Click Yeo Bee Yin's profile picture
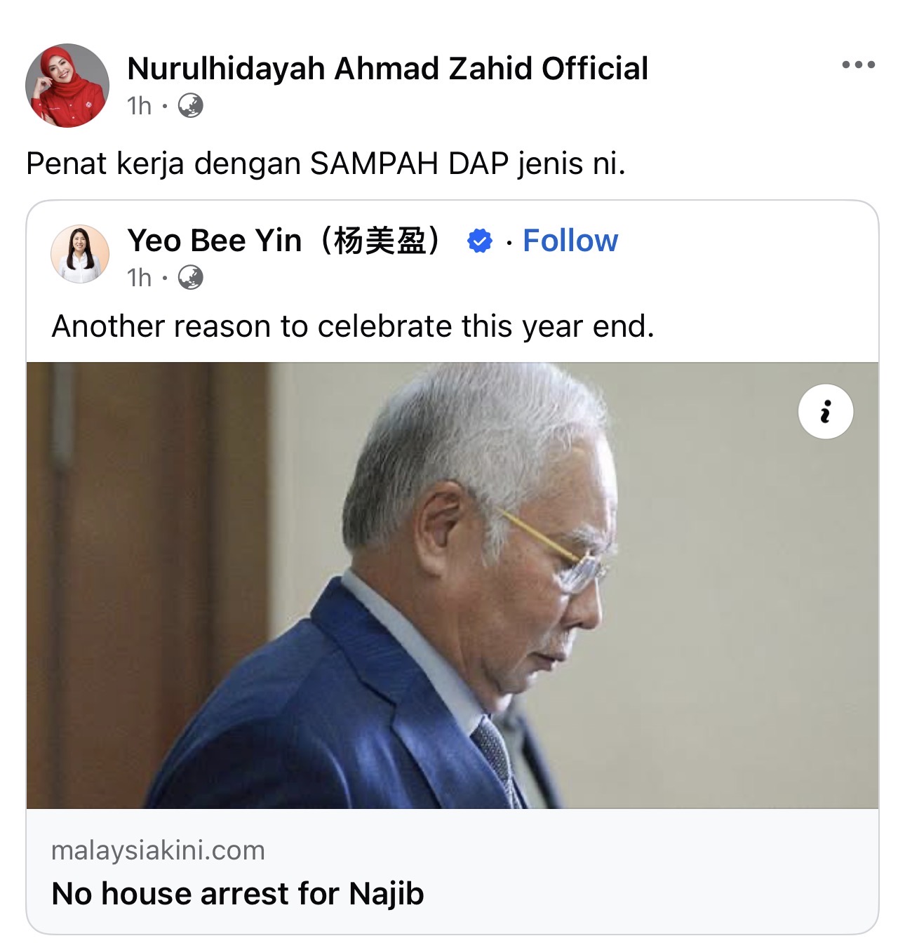905x943 pixels. 80,254
